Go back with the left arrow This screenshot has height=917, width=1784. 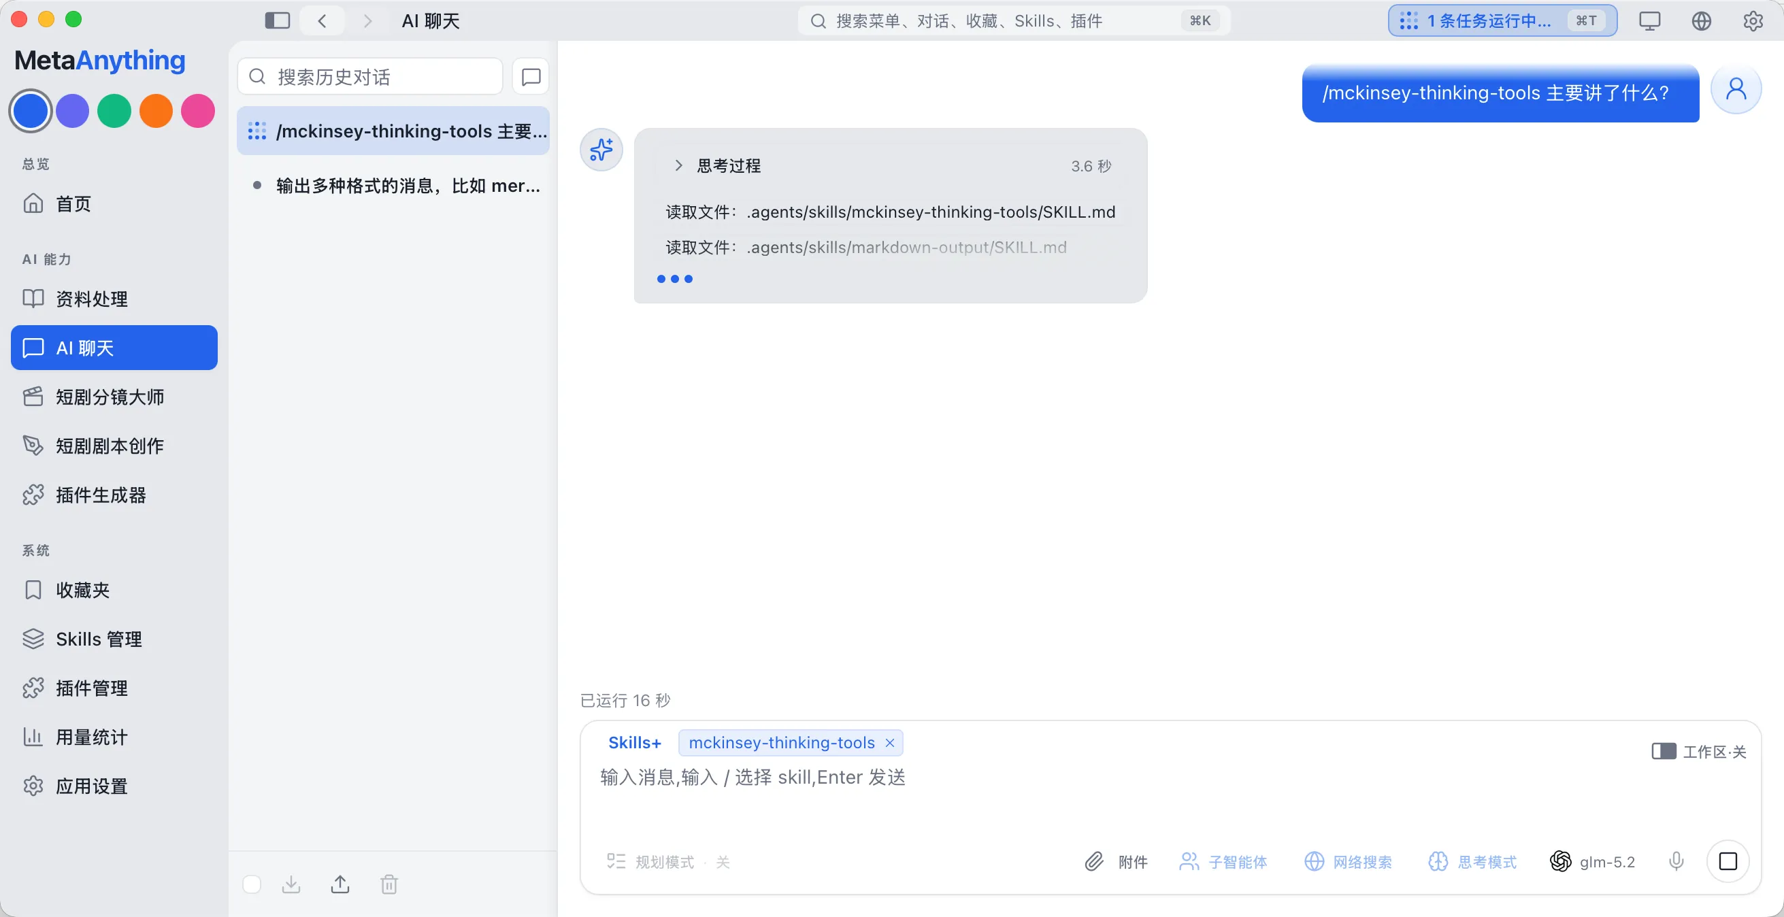tap(322, 21)
